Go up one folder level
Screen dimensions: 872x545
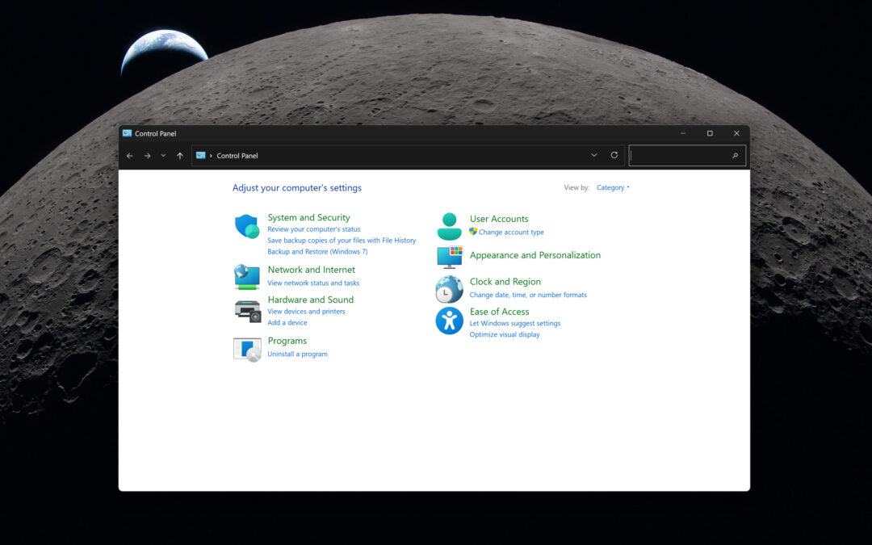179,156
